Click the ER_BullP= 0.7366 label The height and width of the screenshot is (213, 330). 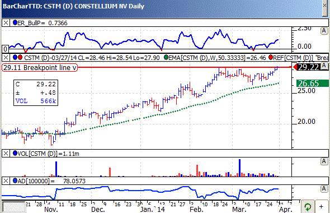[43, 23]
